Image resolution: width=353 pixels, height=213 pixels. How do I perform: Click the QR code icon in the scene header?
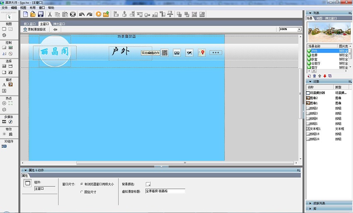165,53
